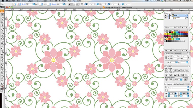Select the Mesh tool

click(x=2, y=57)
